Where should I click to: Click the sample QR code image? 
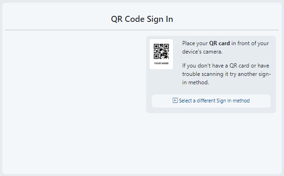tap(161, 51)
